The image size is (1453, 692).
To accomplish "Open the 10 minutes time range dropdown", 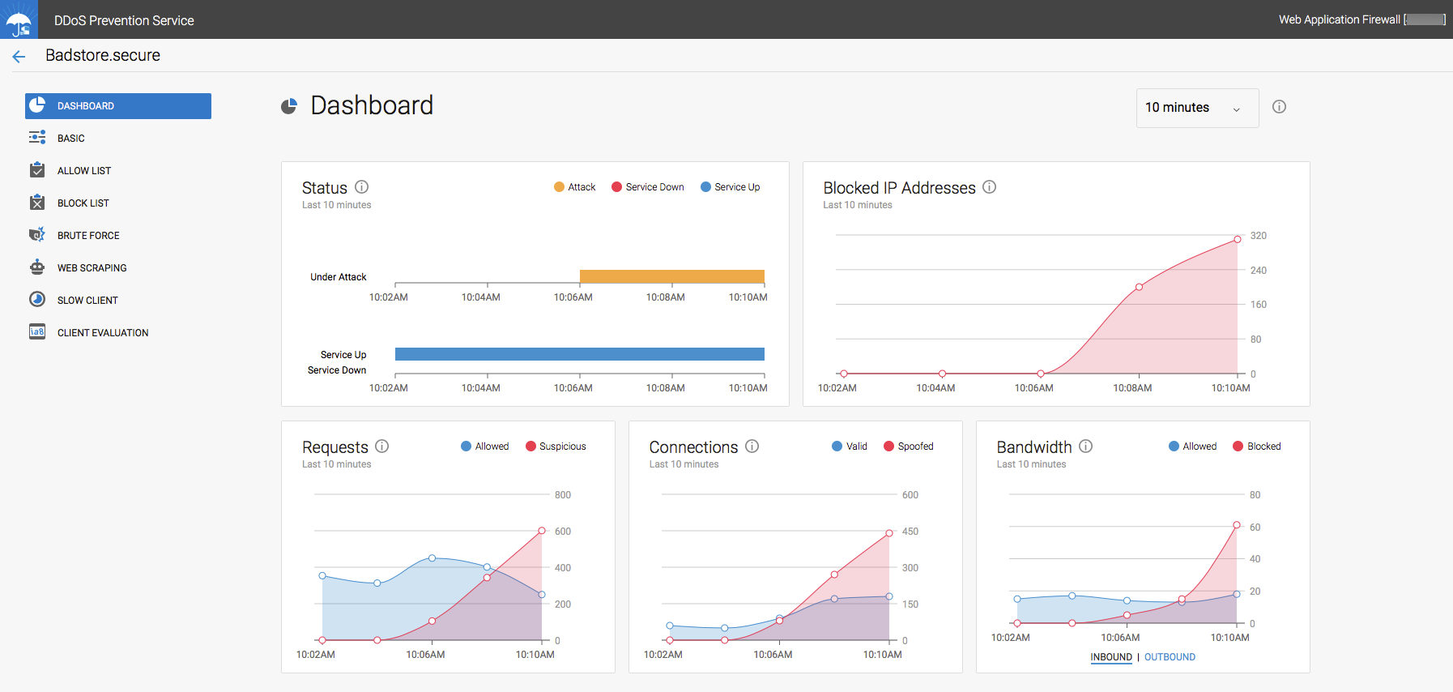I will pyautogui.click(x=1196, y=108).
